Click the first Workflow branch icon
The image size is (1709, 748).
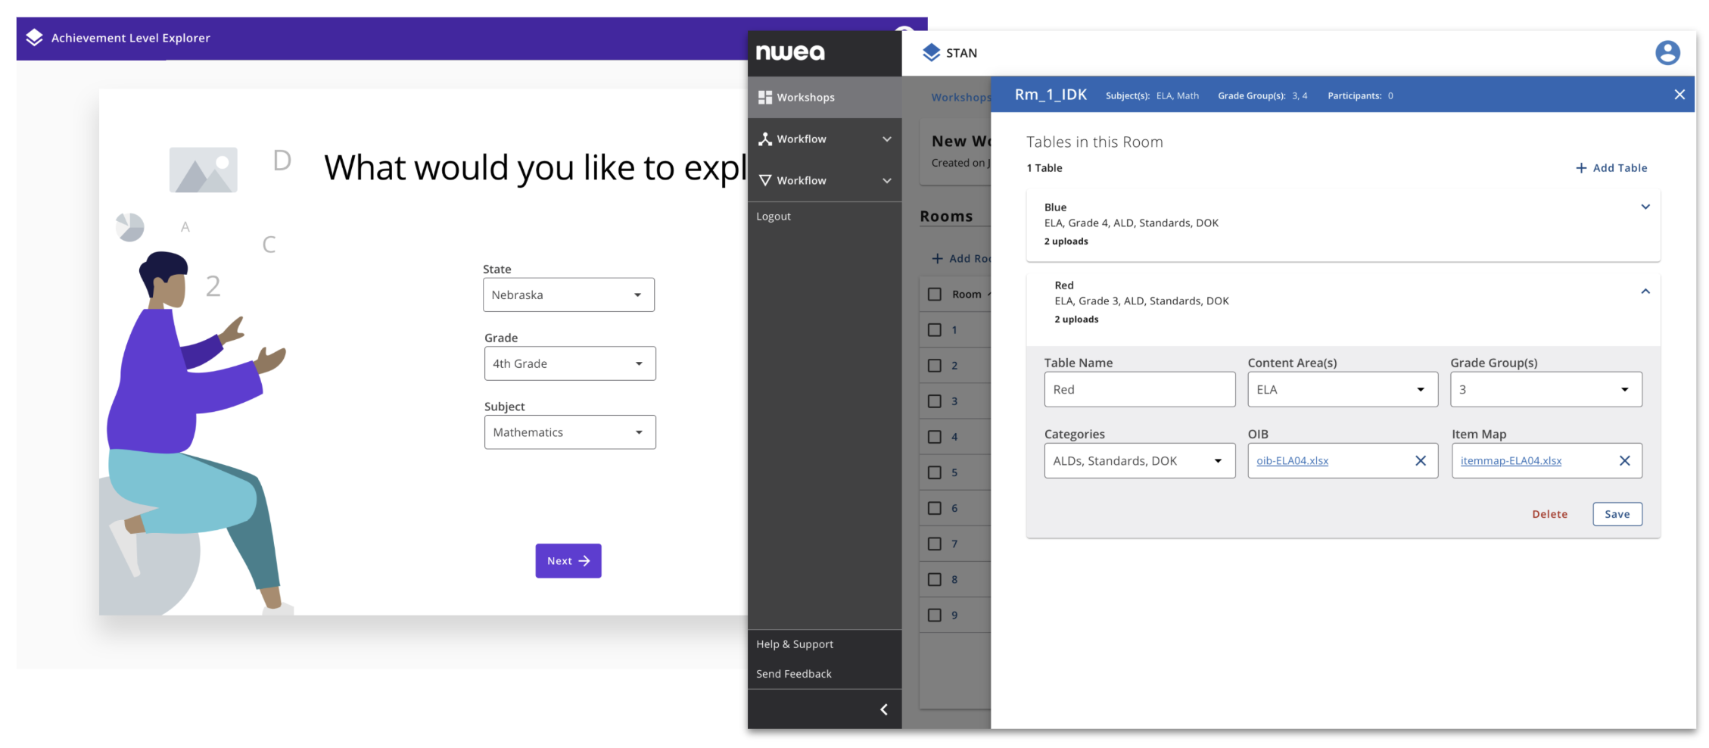(x=765, y=139)
